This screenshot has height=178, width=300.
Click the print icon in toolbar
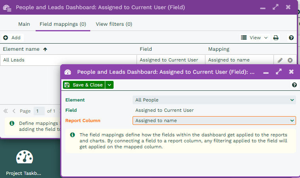[x=276, y=38]
